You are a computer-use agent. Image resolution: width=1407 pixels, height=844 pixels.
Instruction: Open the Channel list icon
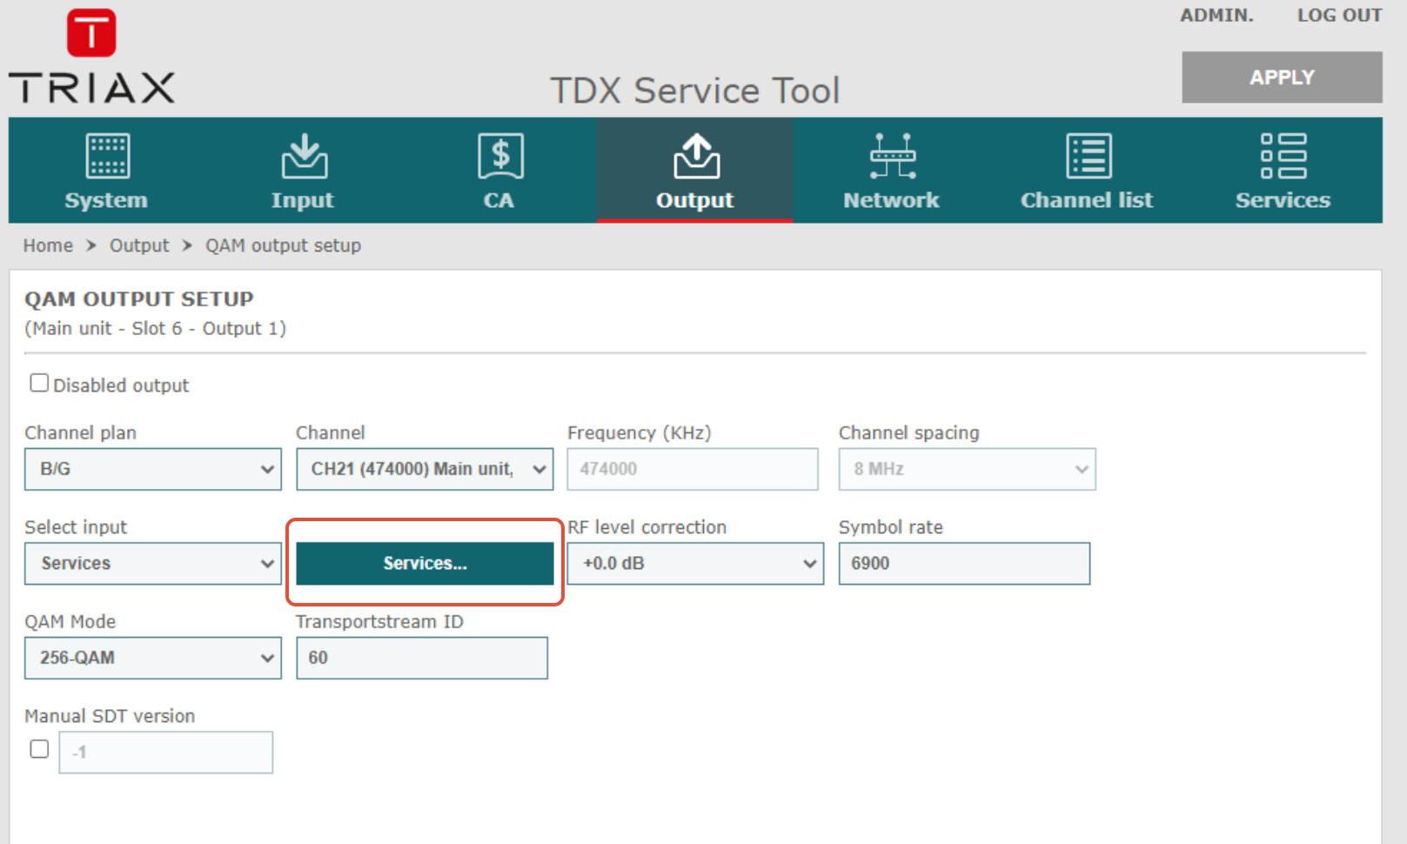pyautogui.click(x=1089, y=156)
